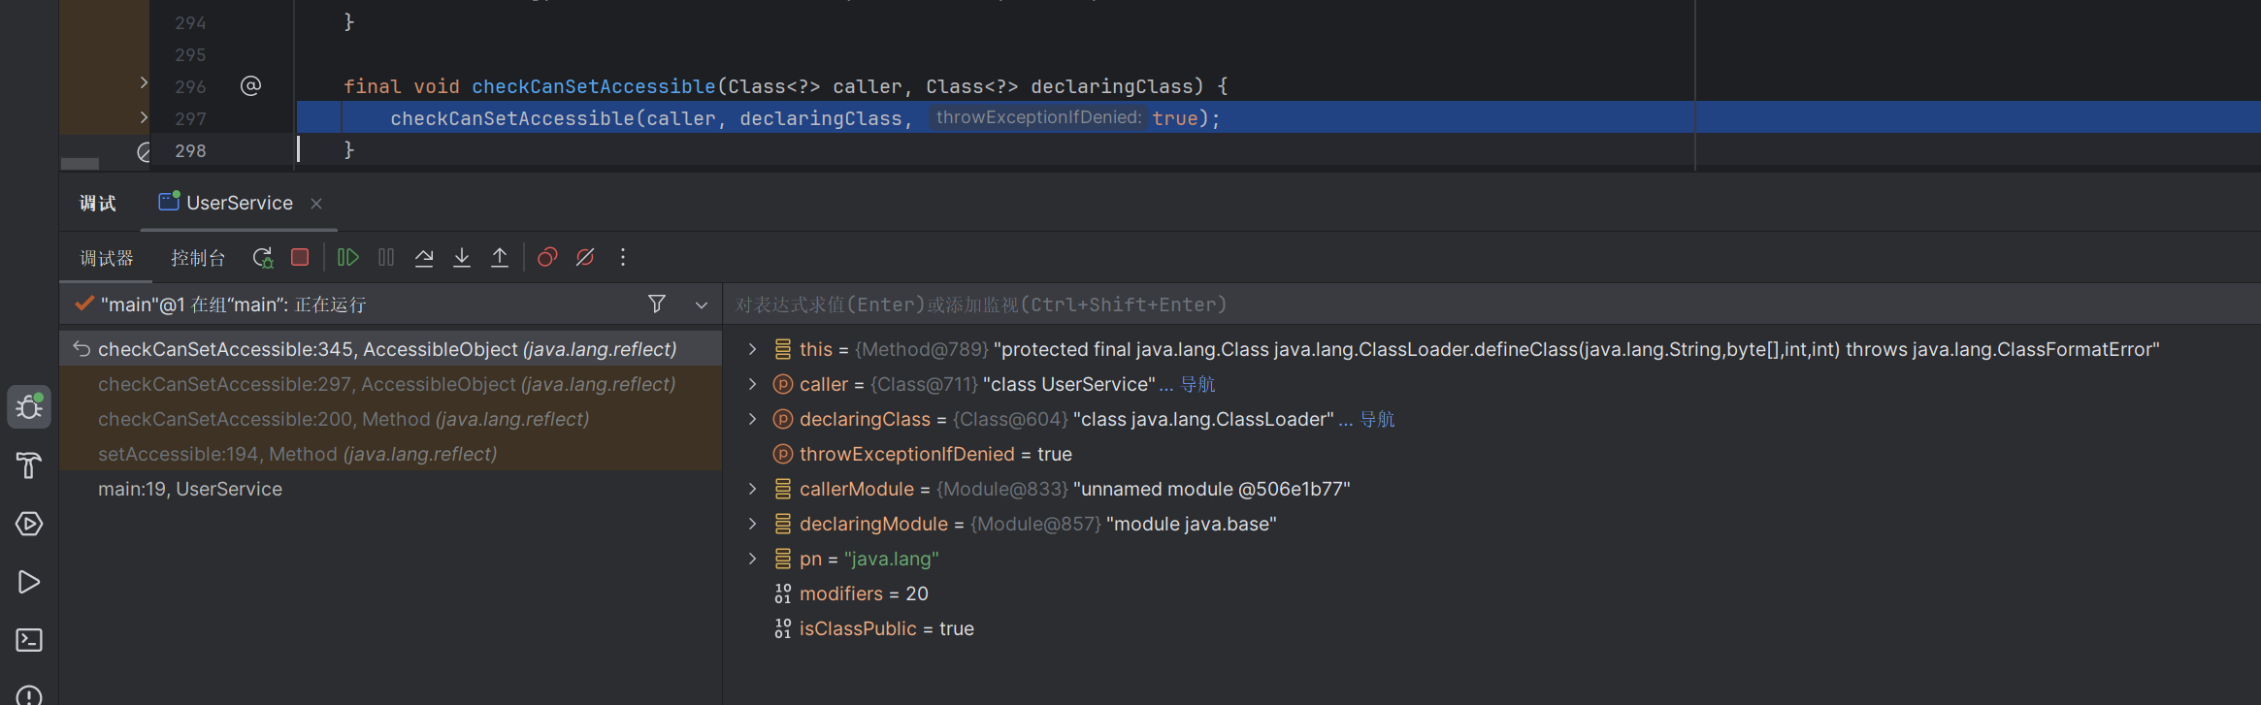The height and width of the screenshot is (705, 2261).
Task: Select the modifiers = 20 variable
Action: tap(1491, 593)
